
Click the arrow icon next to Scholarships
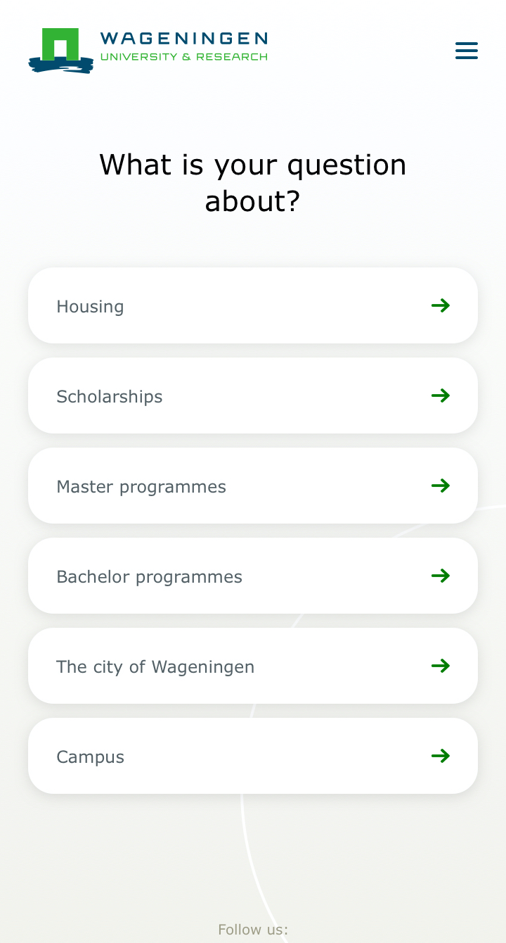click(x=441, y=395)
